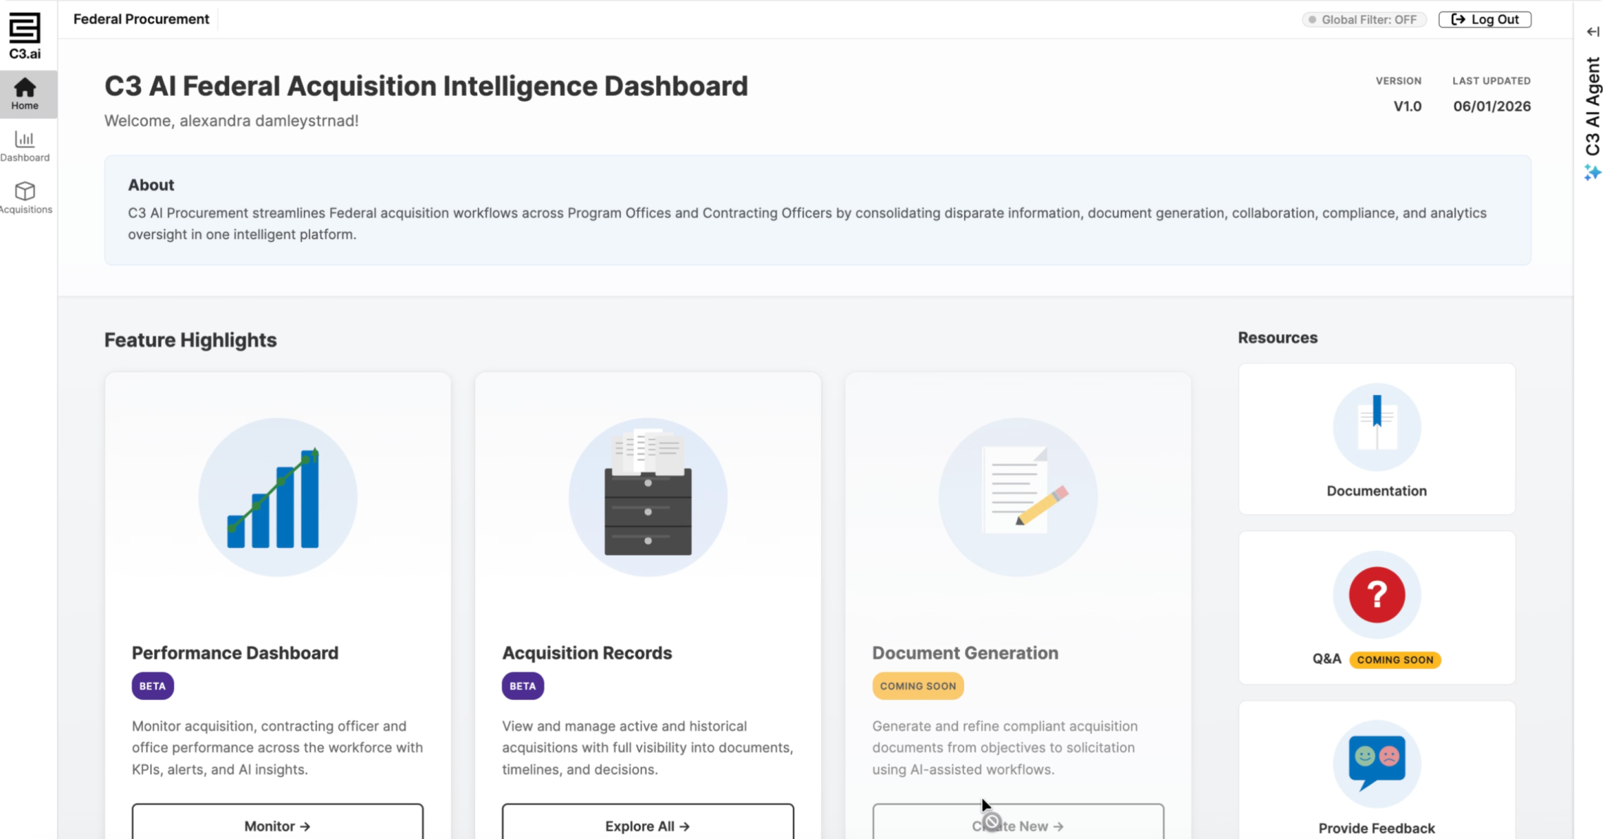
Task: Click the Federal Procurement header title
Action: [141, 19]
